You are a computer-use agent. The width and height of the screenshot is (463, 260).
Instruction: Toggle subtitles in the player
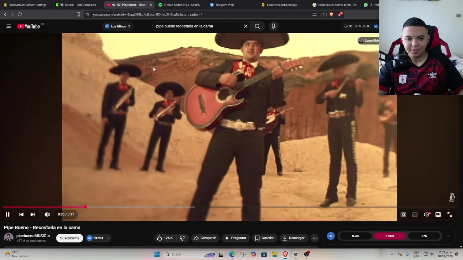pyautogui.click(x=415, y=214)
